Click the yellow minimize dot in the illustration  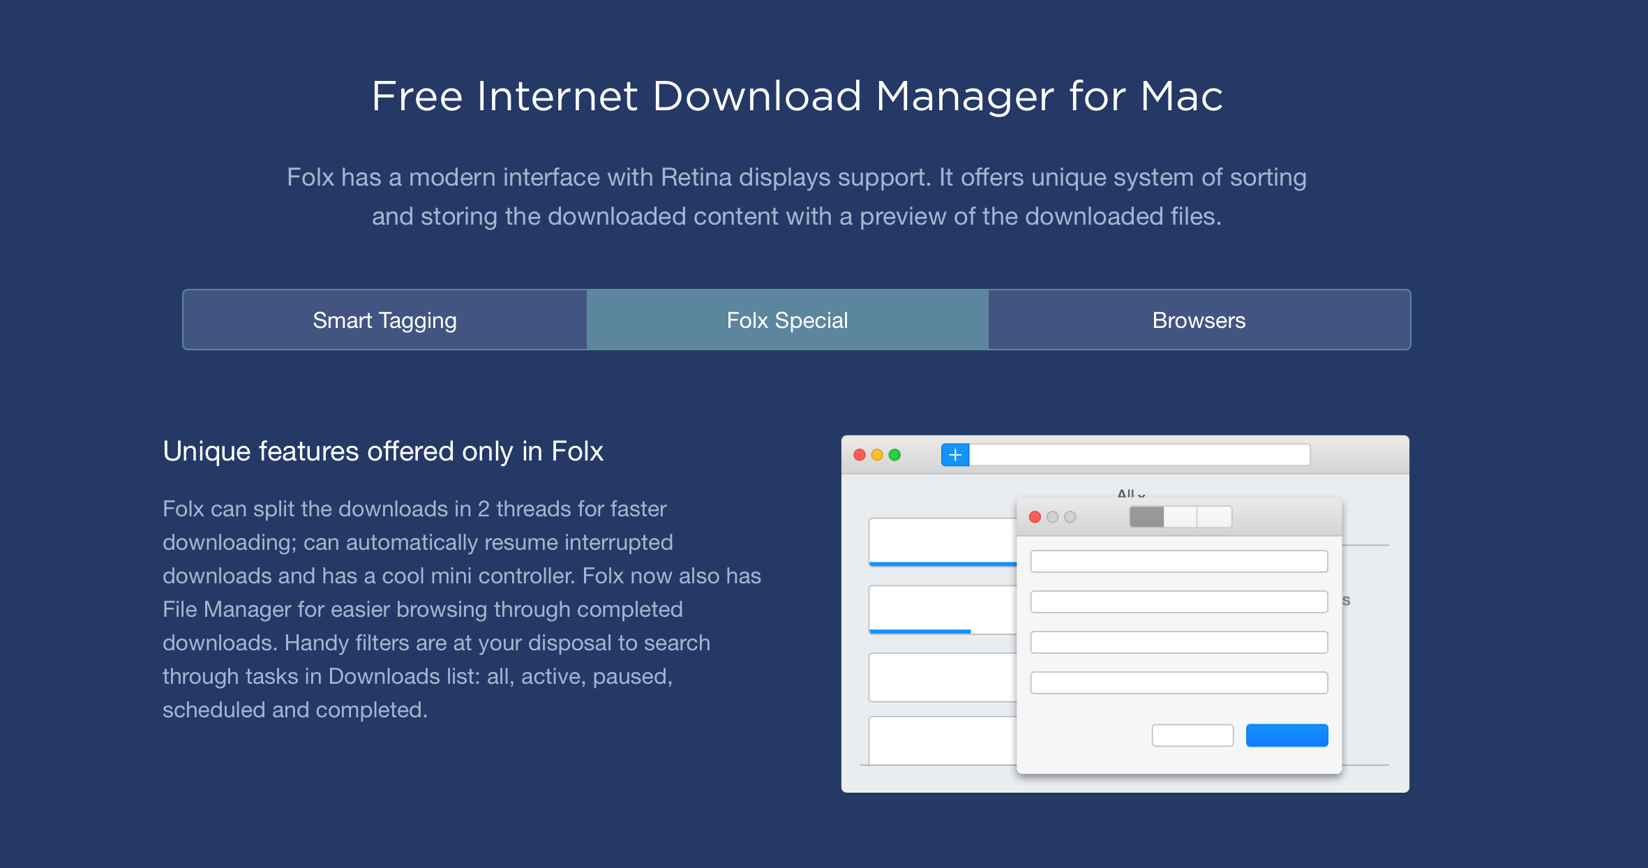[x=877, y=455]
